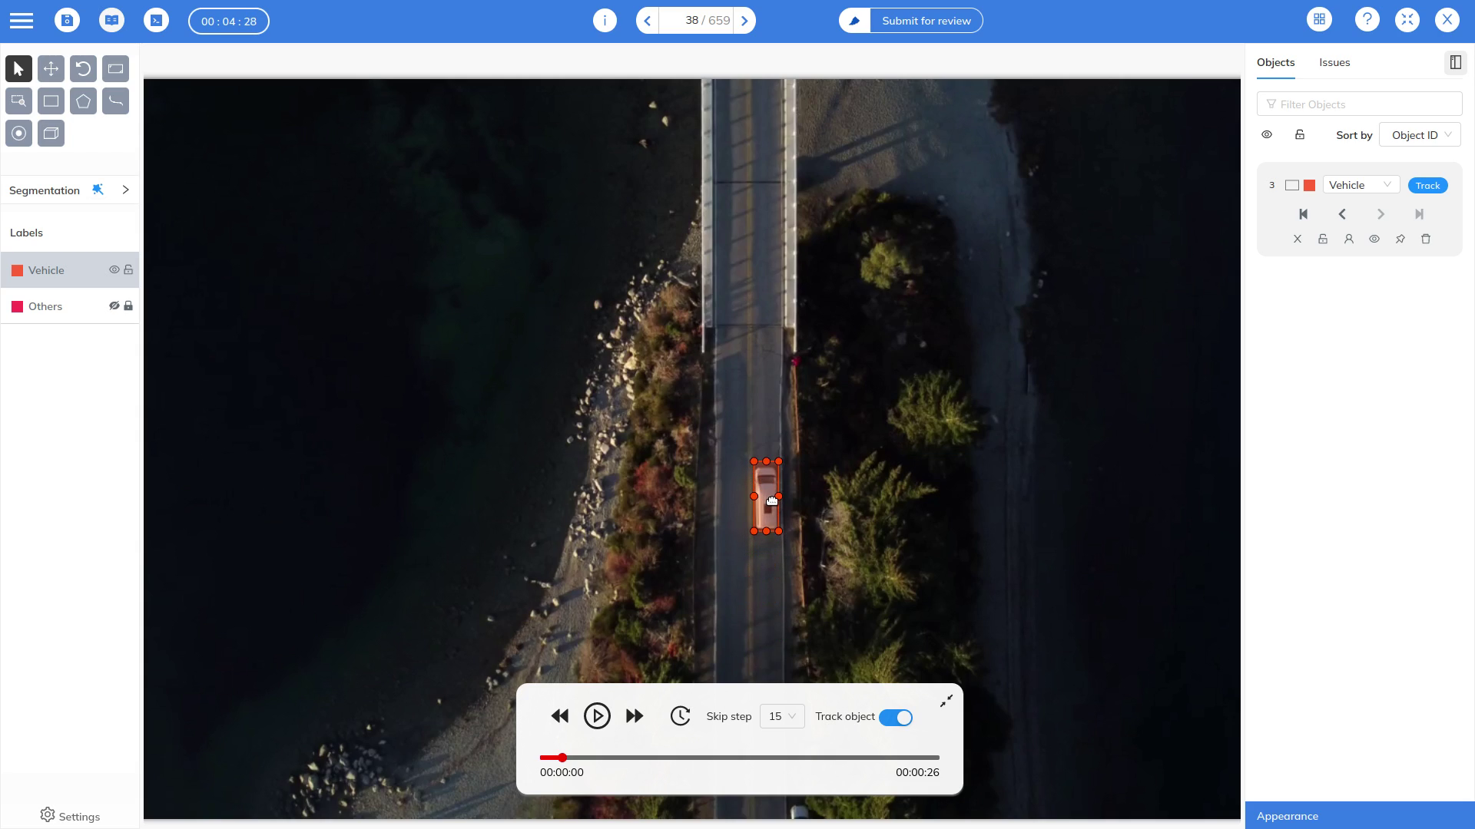
Task: Open the Skip step dropdown
Action: click(781, 717)
